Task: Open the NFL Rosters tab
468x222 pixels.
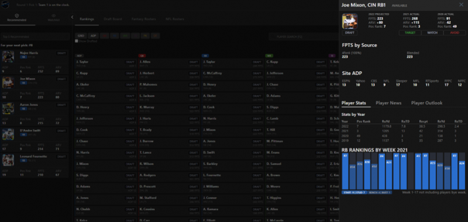Action: click(x=175, y=19)
